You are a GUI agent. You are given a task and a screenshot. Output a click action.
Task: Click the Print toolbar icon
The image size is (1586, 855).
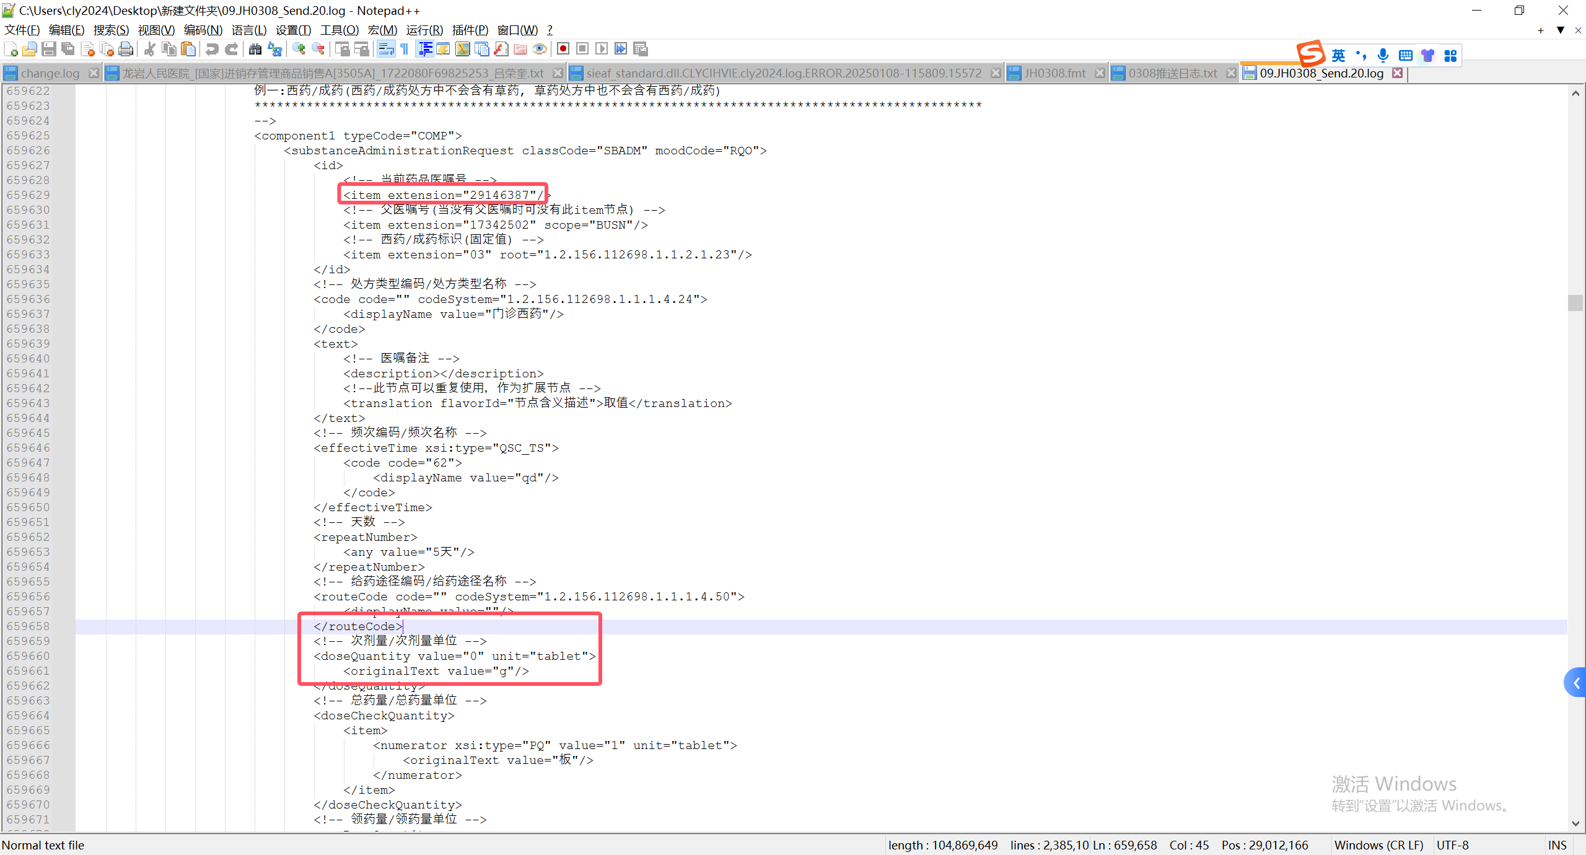[x=126, y=49]
